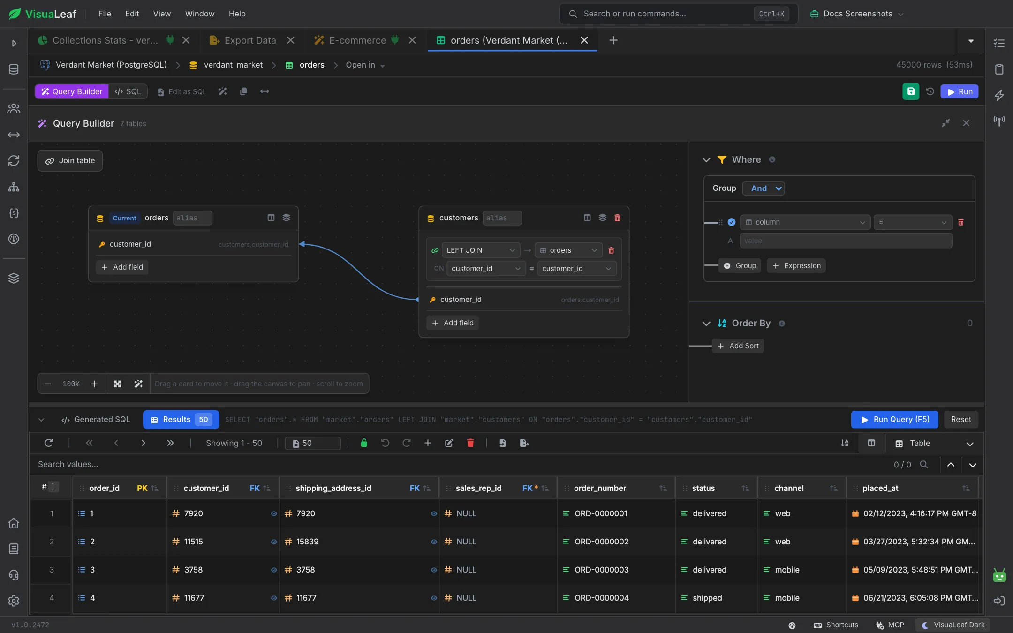This screenshot has width=1013, height=633.
Task: Switch to Export Data tab
Action: pos(250,40)
